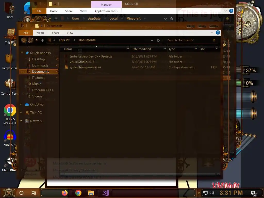Image resolution: width=264 pixels, height=198 pixels.
Task: Click the Help icon in the Documents window
Action: pyautogui.click(x=218, y=32)
